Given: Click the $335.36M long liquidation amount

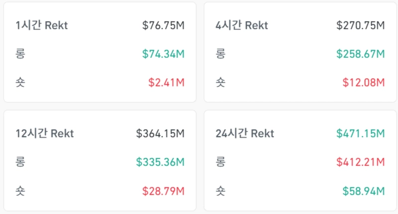Looking at the screenshot, I should click(160, 162).
